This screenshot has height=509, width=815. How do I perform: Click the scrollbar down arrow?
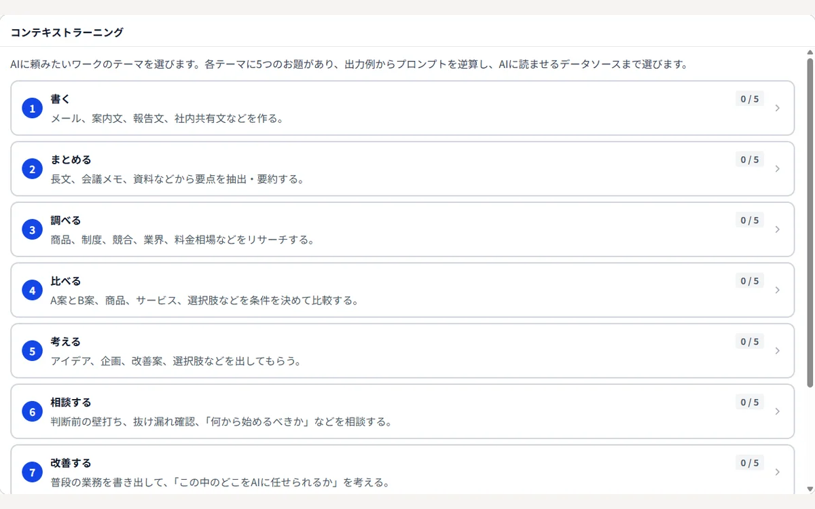810,489
